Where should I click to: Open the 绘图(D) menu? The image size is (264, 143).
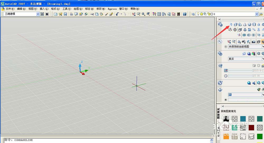pyautogui.click(x=78, y=9)
